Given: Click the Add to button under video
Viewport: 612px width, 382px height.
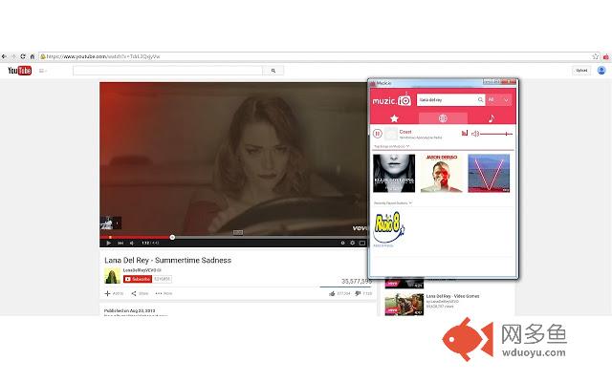Looking at the screenshot, I should click(114, 293).
